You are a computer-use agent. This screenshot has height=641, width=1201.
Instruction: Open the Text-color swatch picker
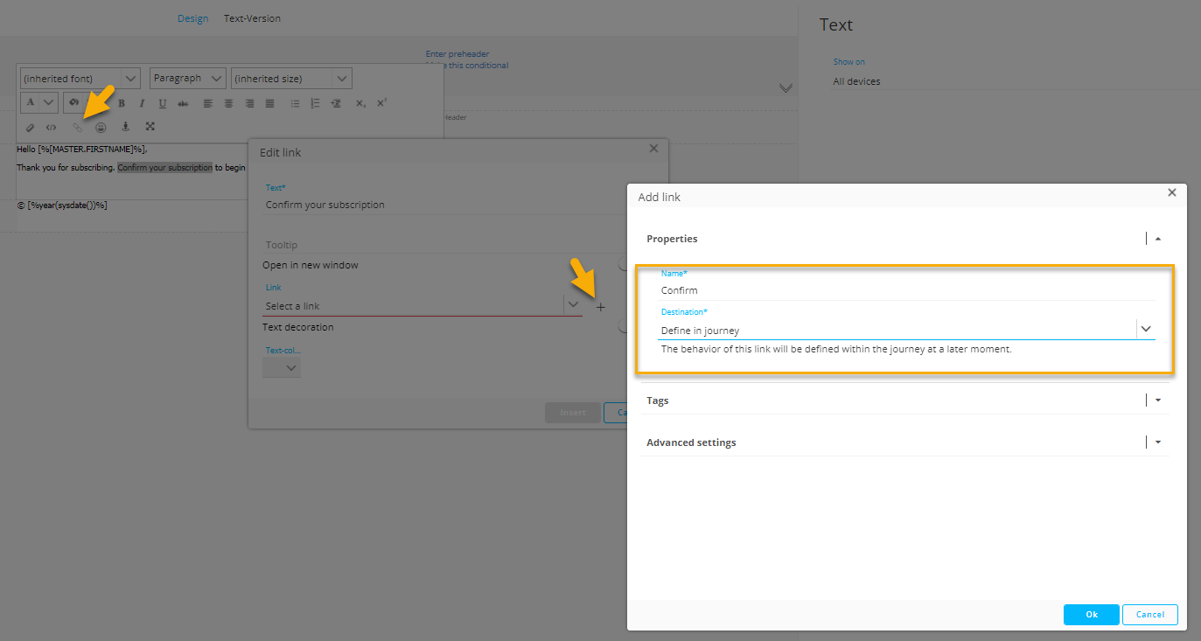coord(281,368)
